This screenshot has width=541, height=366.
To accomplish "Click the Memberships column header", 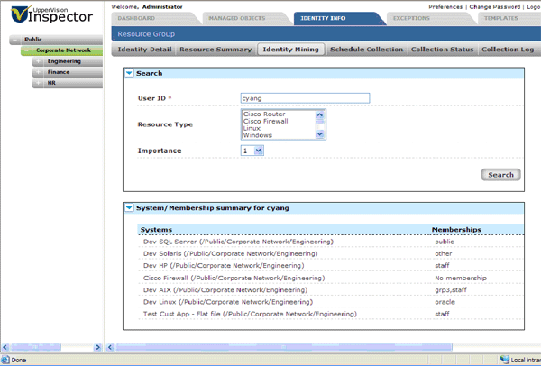I will [456, 230].
